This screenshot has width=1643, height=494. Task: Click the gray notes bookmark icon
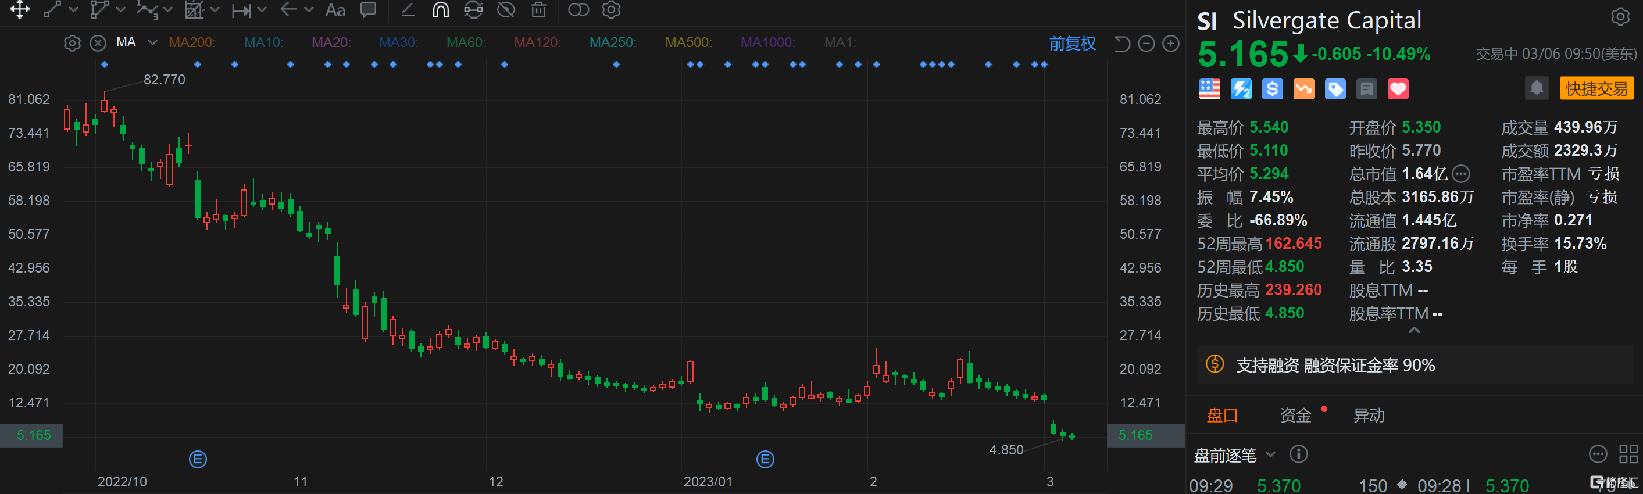[x=1366, y=90]
